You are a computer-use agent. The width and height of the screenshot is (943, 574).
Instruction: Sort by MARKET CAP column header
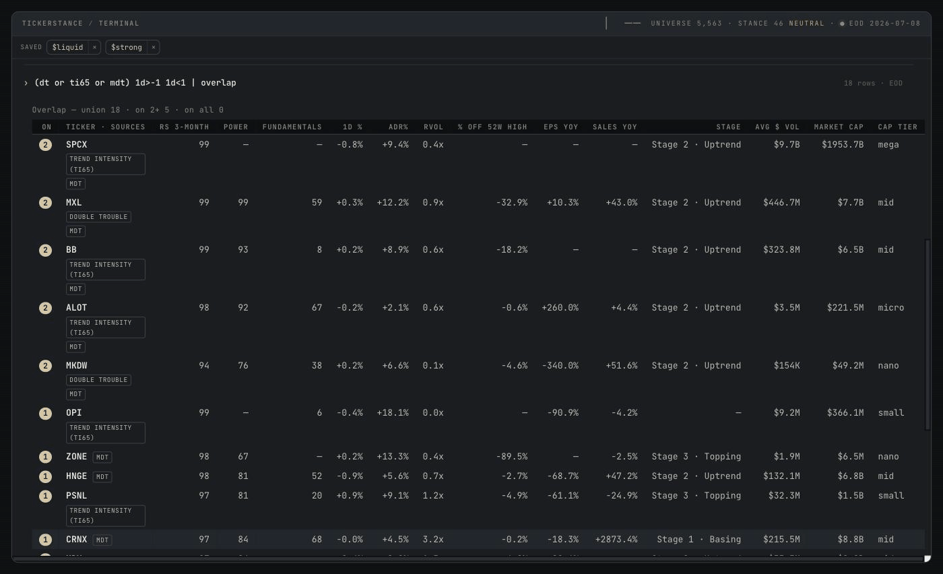(839, 127)
